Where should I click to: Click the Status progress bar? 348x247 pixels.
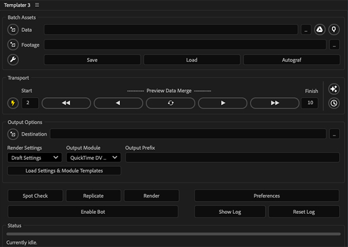coord(173,234)
